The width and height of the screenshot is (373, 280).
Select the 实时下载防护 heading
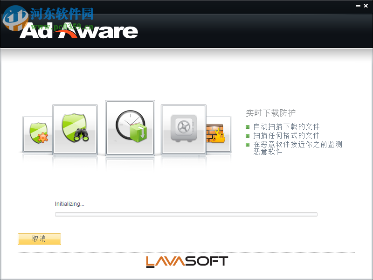pyautogui.click(x=272, y=113)
